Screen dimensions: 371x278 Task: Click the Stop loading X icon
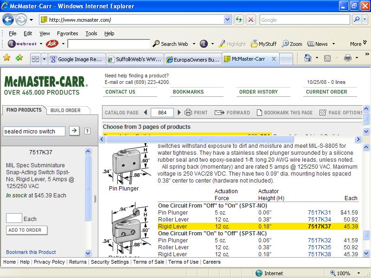tap(250, 20)
